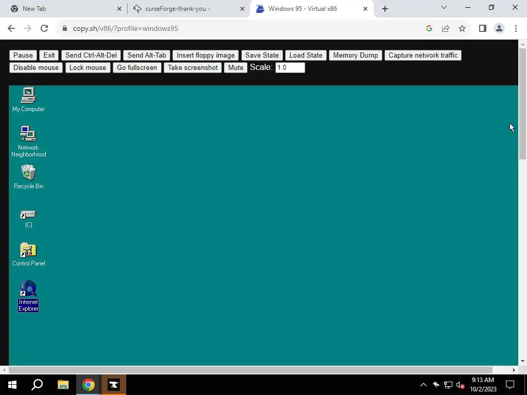The image size is (527, 395).
Task: Click the Chrome taskbar icon
Action: point(89,385)
